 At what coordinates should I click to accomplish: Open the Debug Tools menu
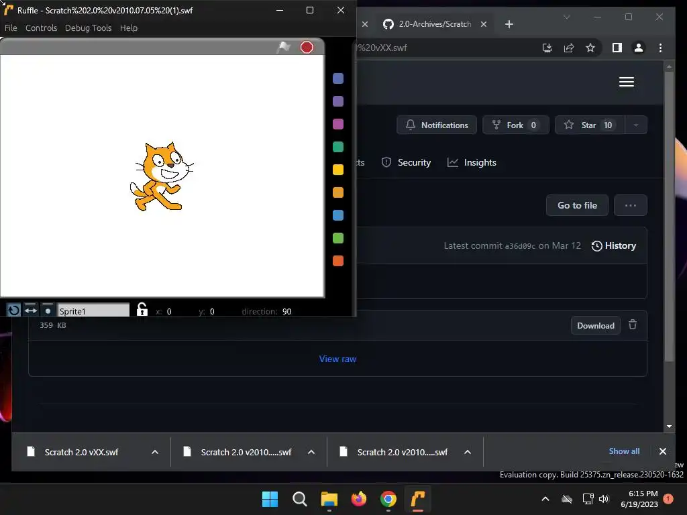(88, 27)
